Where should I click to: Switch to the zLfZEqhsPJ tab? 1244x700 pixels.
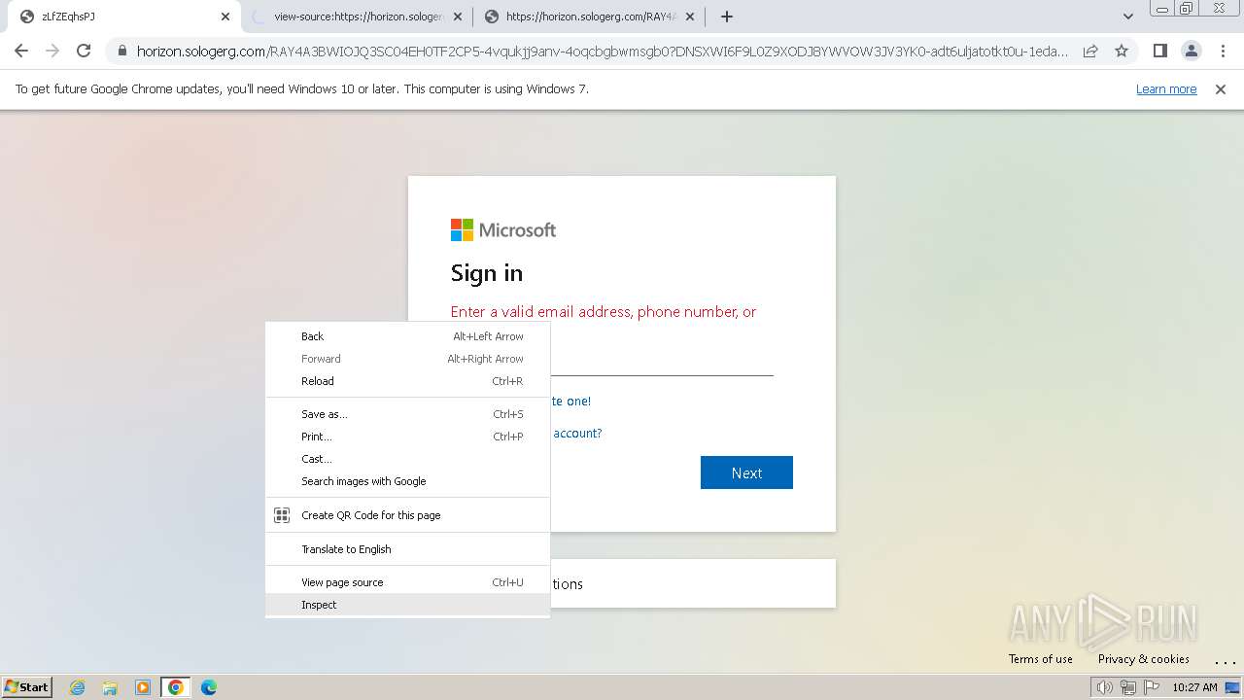[121, 17]
